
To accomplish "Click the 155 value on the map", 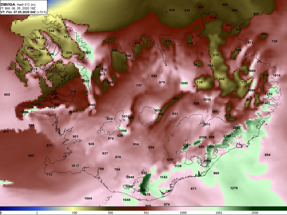I will (x=244, y=83).
